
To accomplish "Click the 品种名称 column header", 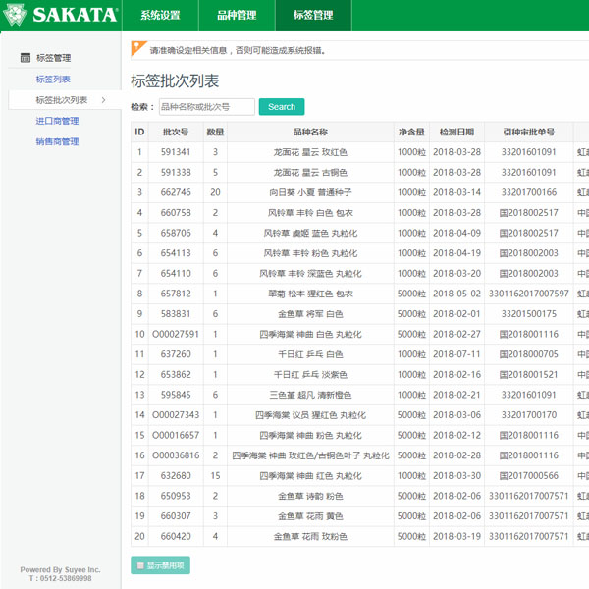I will click(310, 132).
